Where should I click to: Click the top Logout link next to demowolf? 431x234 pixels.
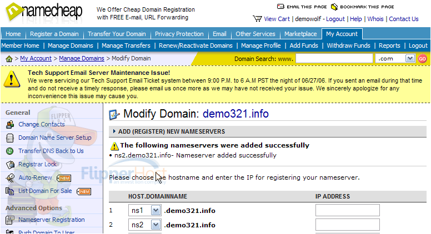335,19
